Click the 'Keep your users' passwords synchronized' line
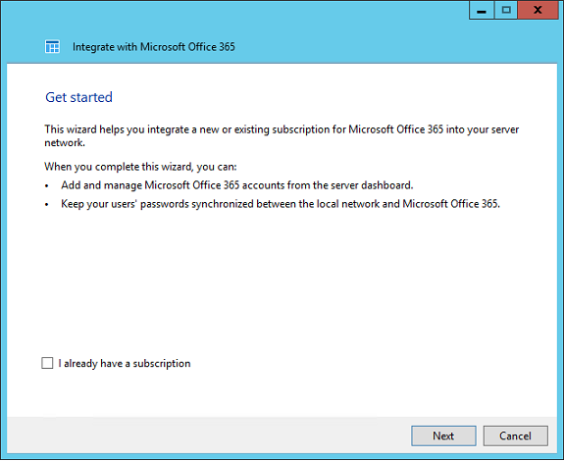This screenshot has height=461, width=564. (x=281, y=204)
